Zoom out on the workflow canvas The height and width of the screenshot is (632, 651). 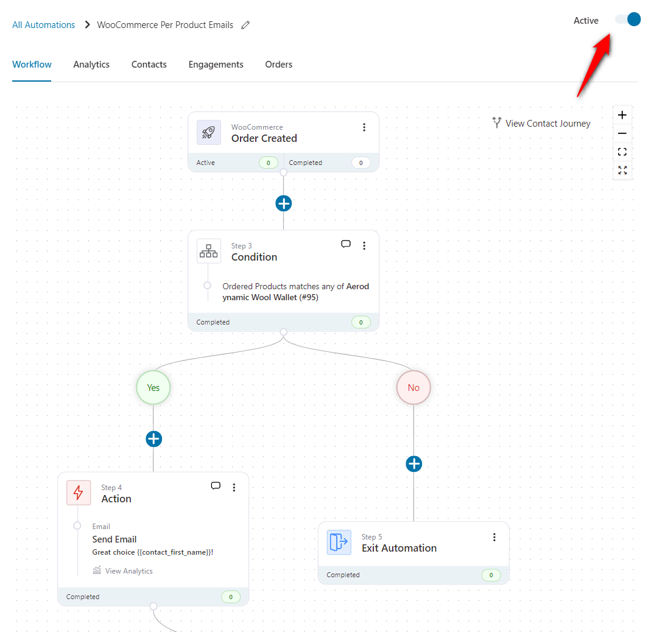click(x=622, y=133)
